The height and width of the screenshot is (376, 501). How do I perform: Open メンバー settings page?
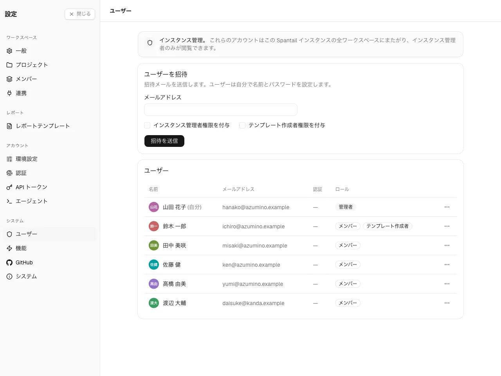tap(50, 79)
